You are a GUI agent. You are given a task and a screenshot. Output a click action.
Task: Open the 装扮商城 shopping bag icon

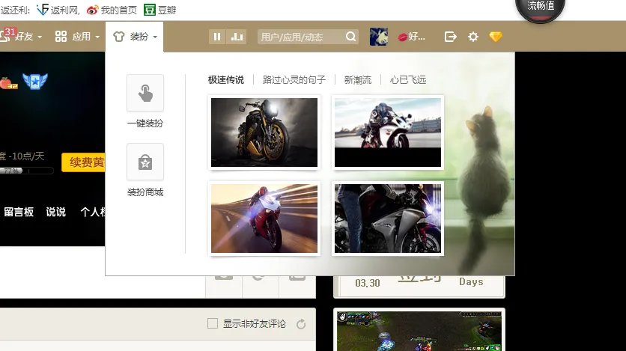(x=145, y=162)
